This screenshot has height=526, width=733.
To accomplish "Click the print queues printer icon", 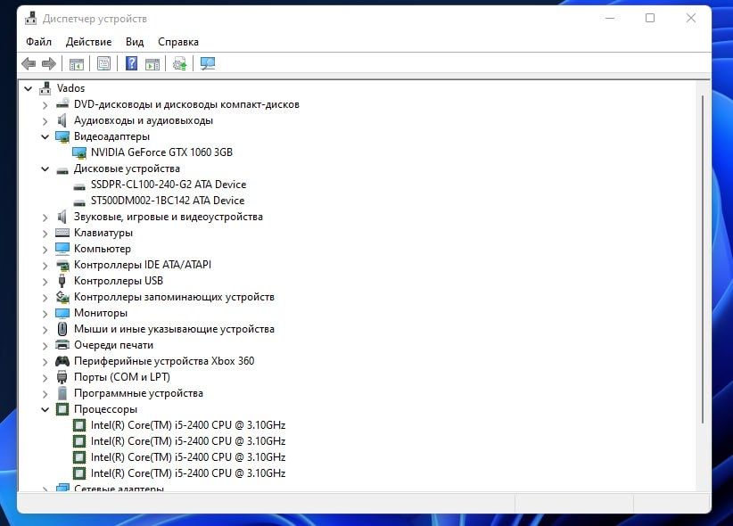I will pyautogui.click(x=62, y=345).
